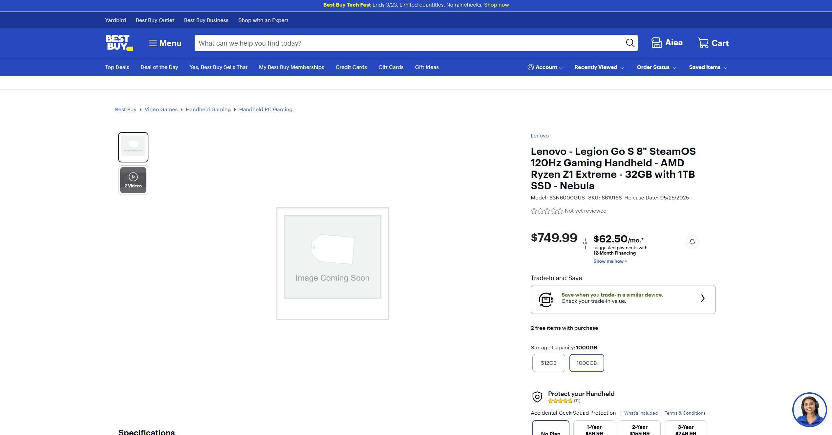Expand the Recently Viewed dropdown
Screen dimensions: 832x435
(x=599, y=67)
